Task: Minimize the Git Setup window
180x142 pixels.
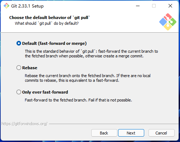Action: 138,6
